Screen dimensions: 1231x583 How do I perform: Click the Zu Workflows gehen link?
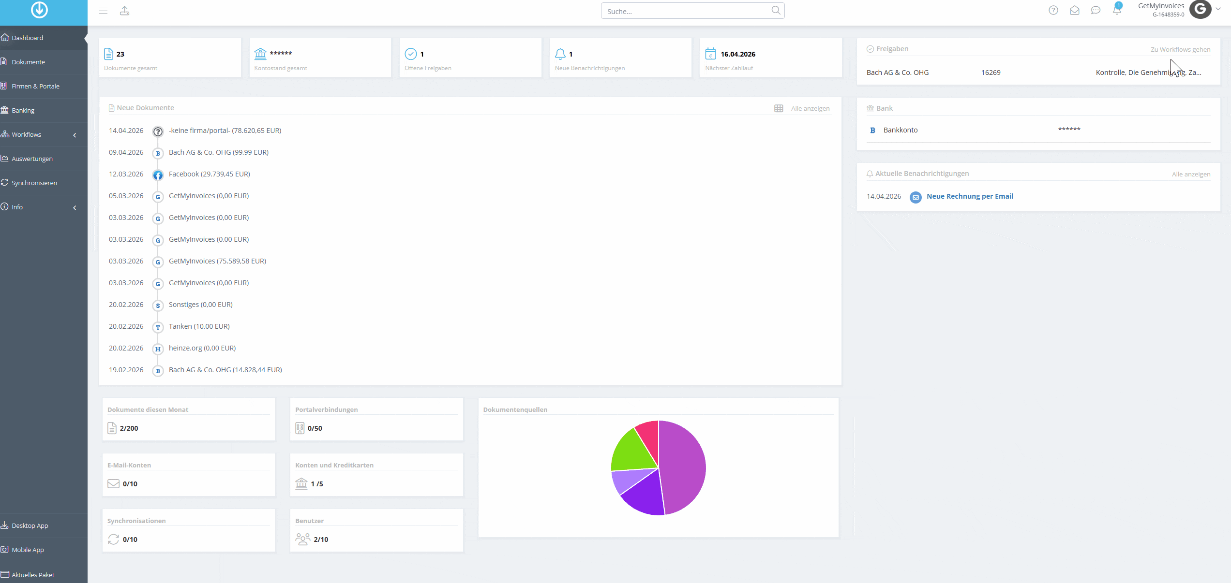[1180, 49]
